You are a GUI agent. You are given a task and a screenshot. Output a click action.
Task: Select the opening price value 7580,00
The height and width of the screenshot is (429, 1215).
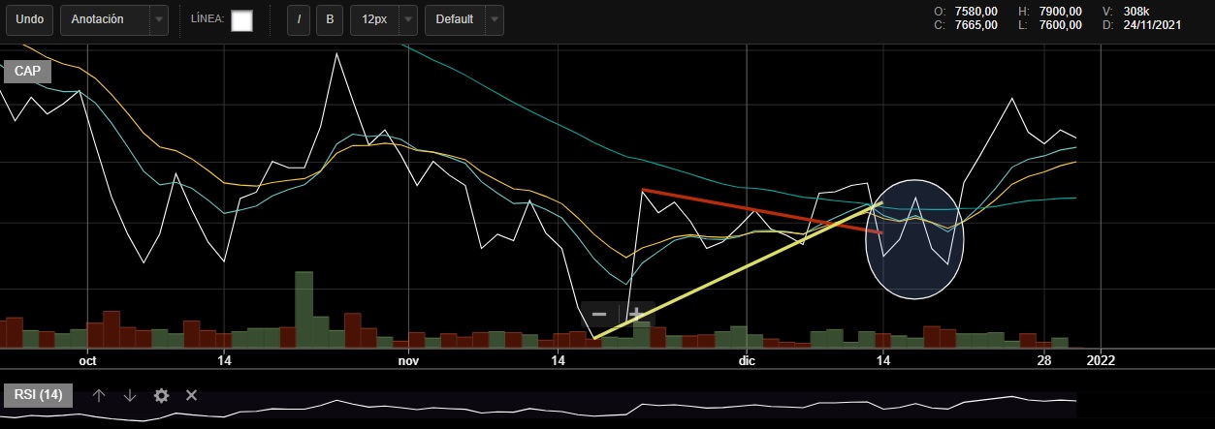pyautogui.click(x=976, y=11)
